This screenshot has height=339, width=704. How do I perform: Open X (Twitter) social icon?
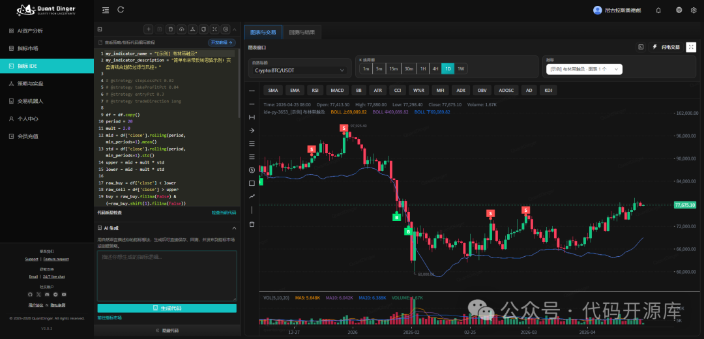pyautogui.click(x=38, y=295)
